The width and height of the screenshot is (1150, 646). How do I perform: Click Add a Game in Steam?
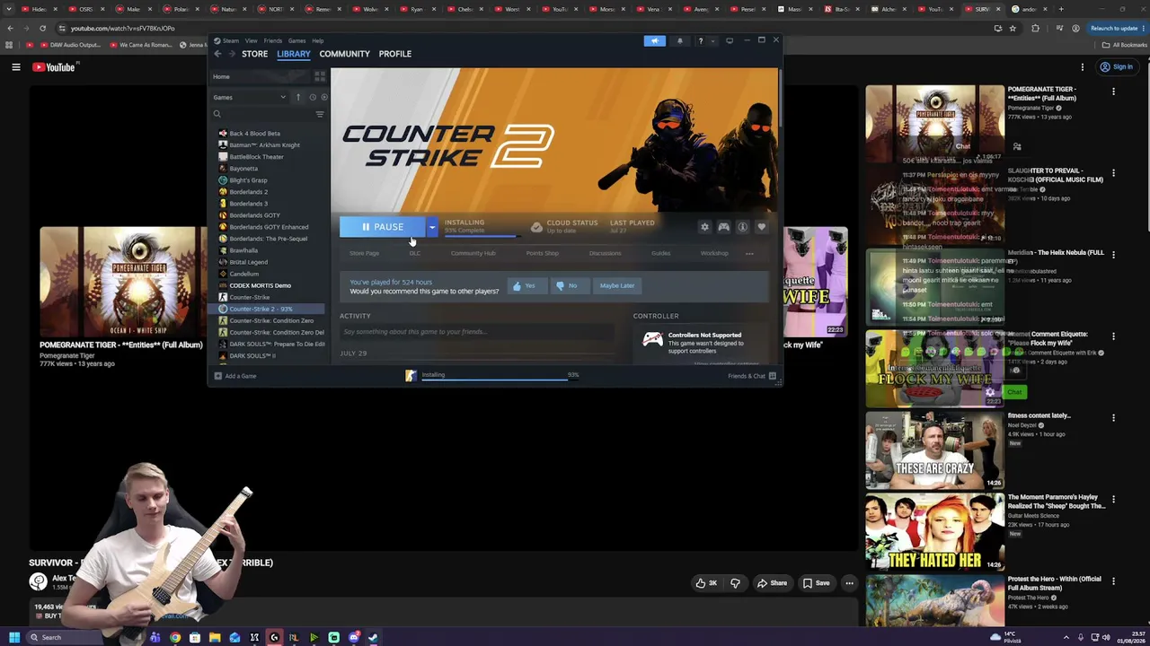click(x=234, y=376)
